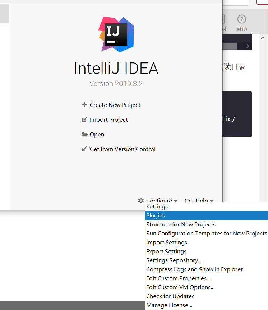Viewport: 268px width, 310px height.
Task: Select Get from Version Control
Action: 123,149
